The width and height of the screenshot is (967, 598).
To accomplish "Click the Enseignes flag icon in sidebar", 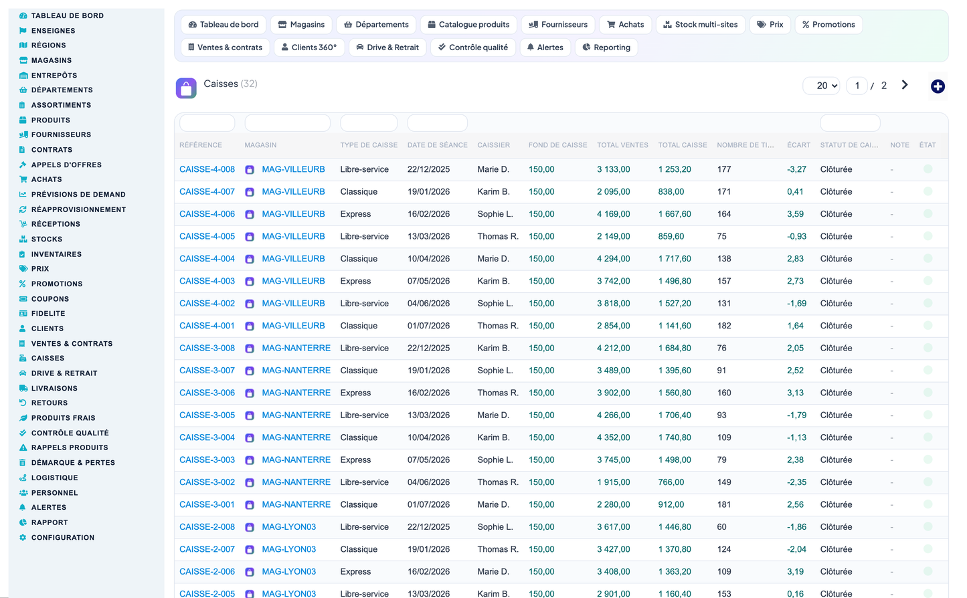I will pos(23,31).
